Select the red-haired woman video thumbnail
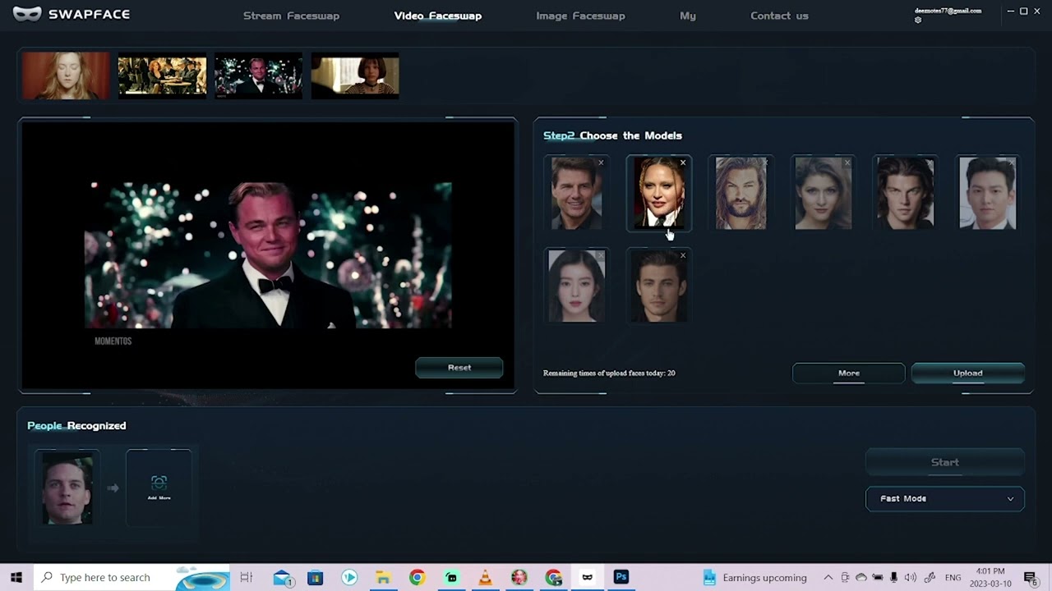 [66, 76]
